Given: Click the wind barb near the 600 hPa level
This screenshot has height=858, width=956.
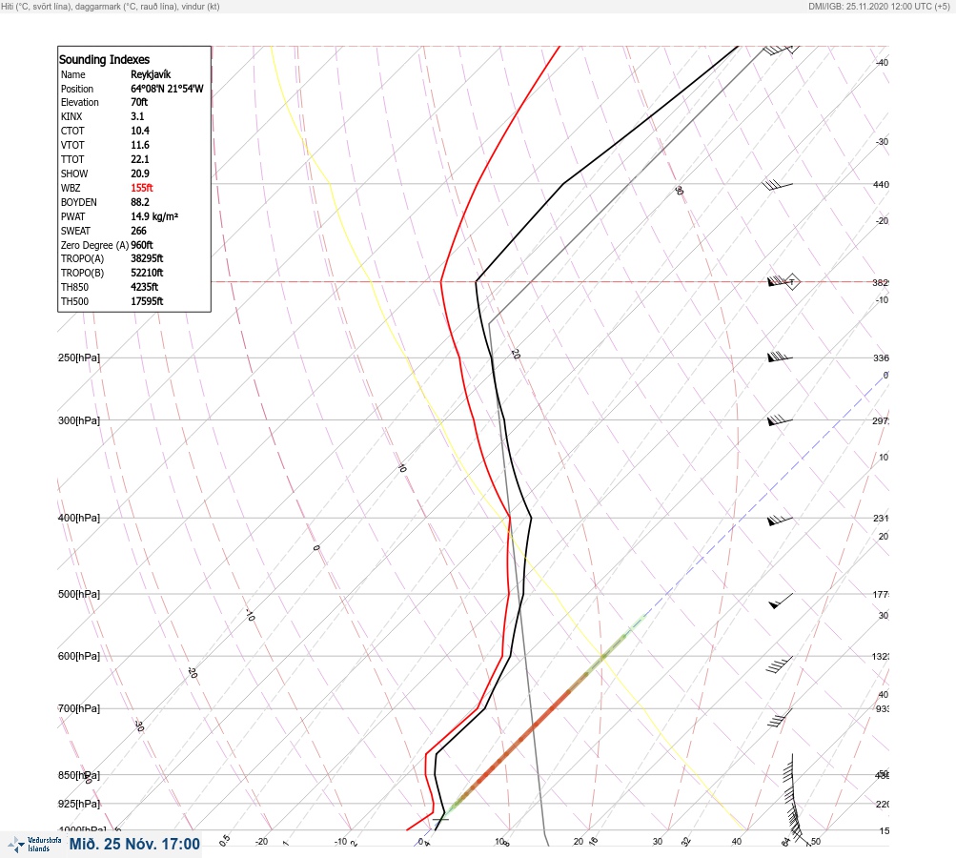Looking at the screenshot, I should pyautogui.click(x=779, y=664).
